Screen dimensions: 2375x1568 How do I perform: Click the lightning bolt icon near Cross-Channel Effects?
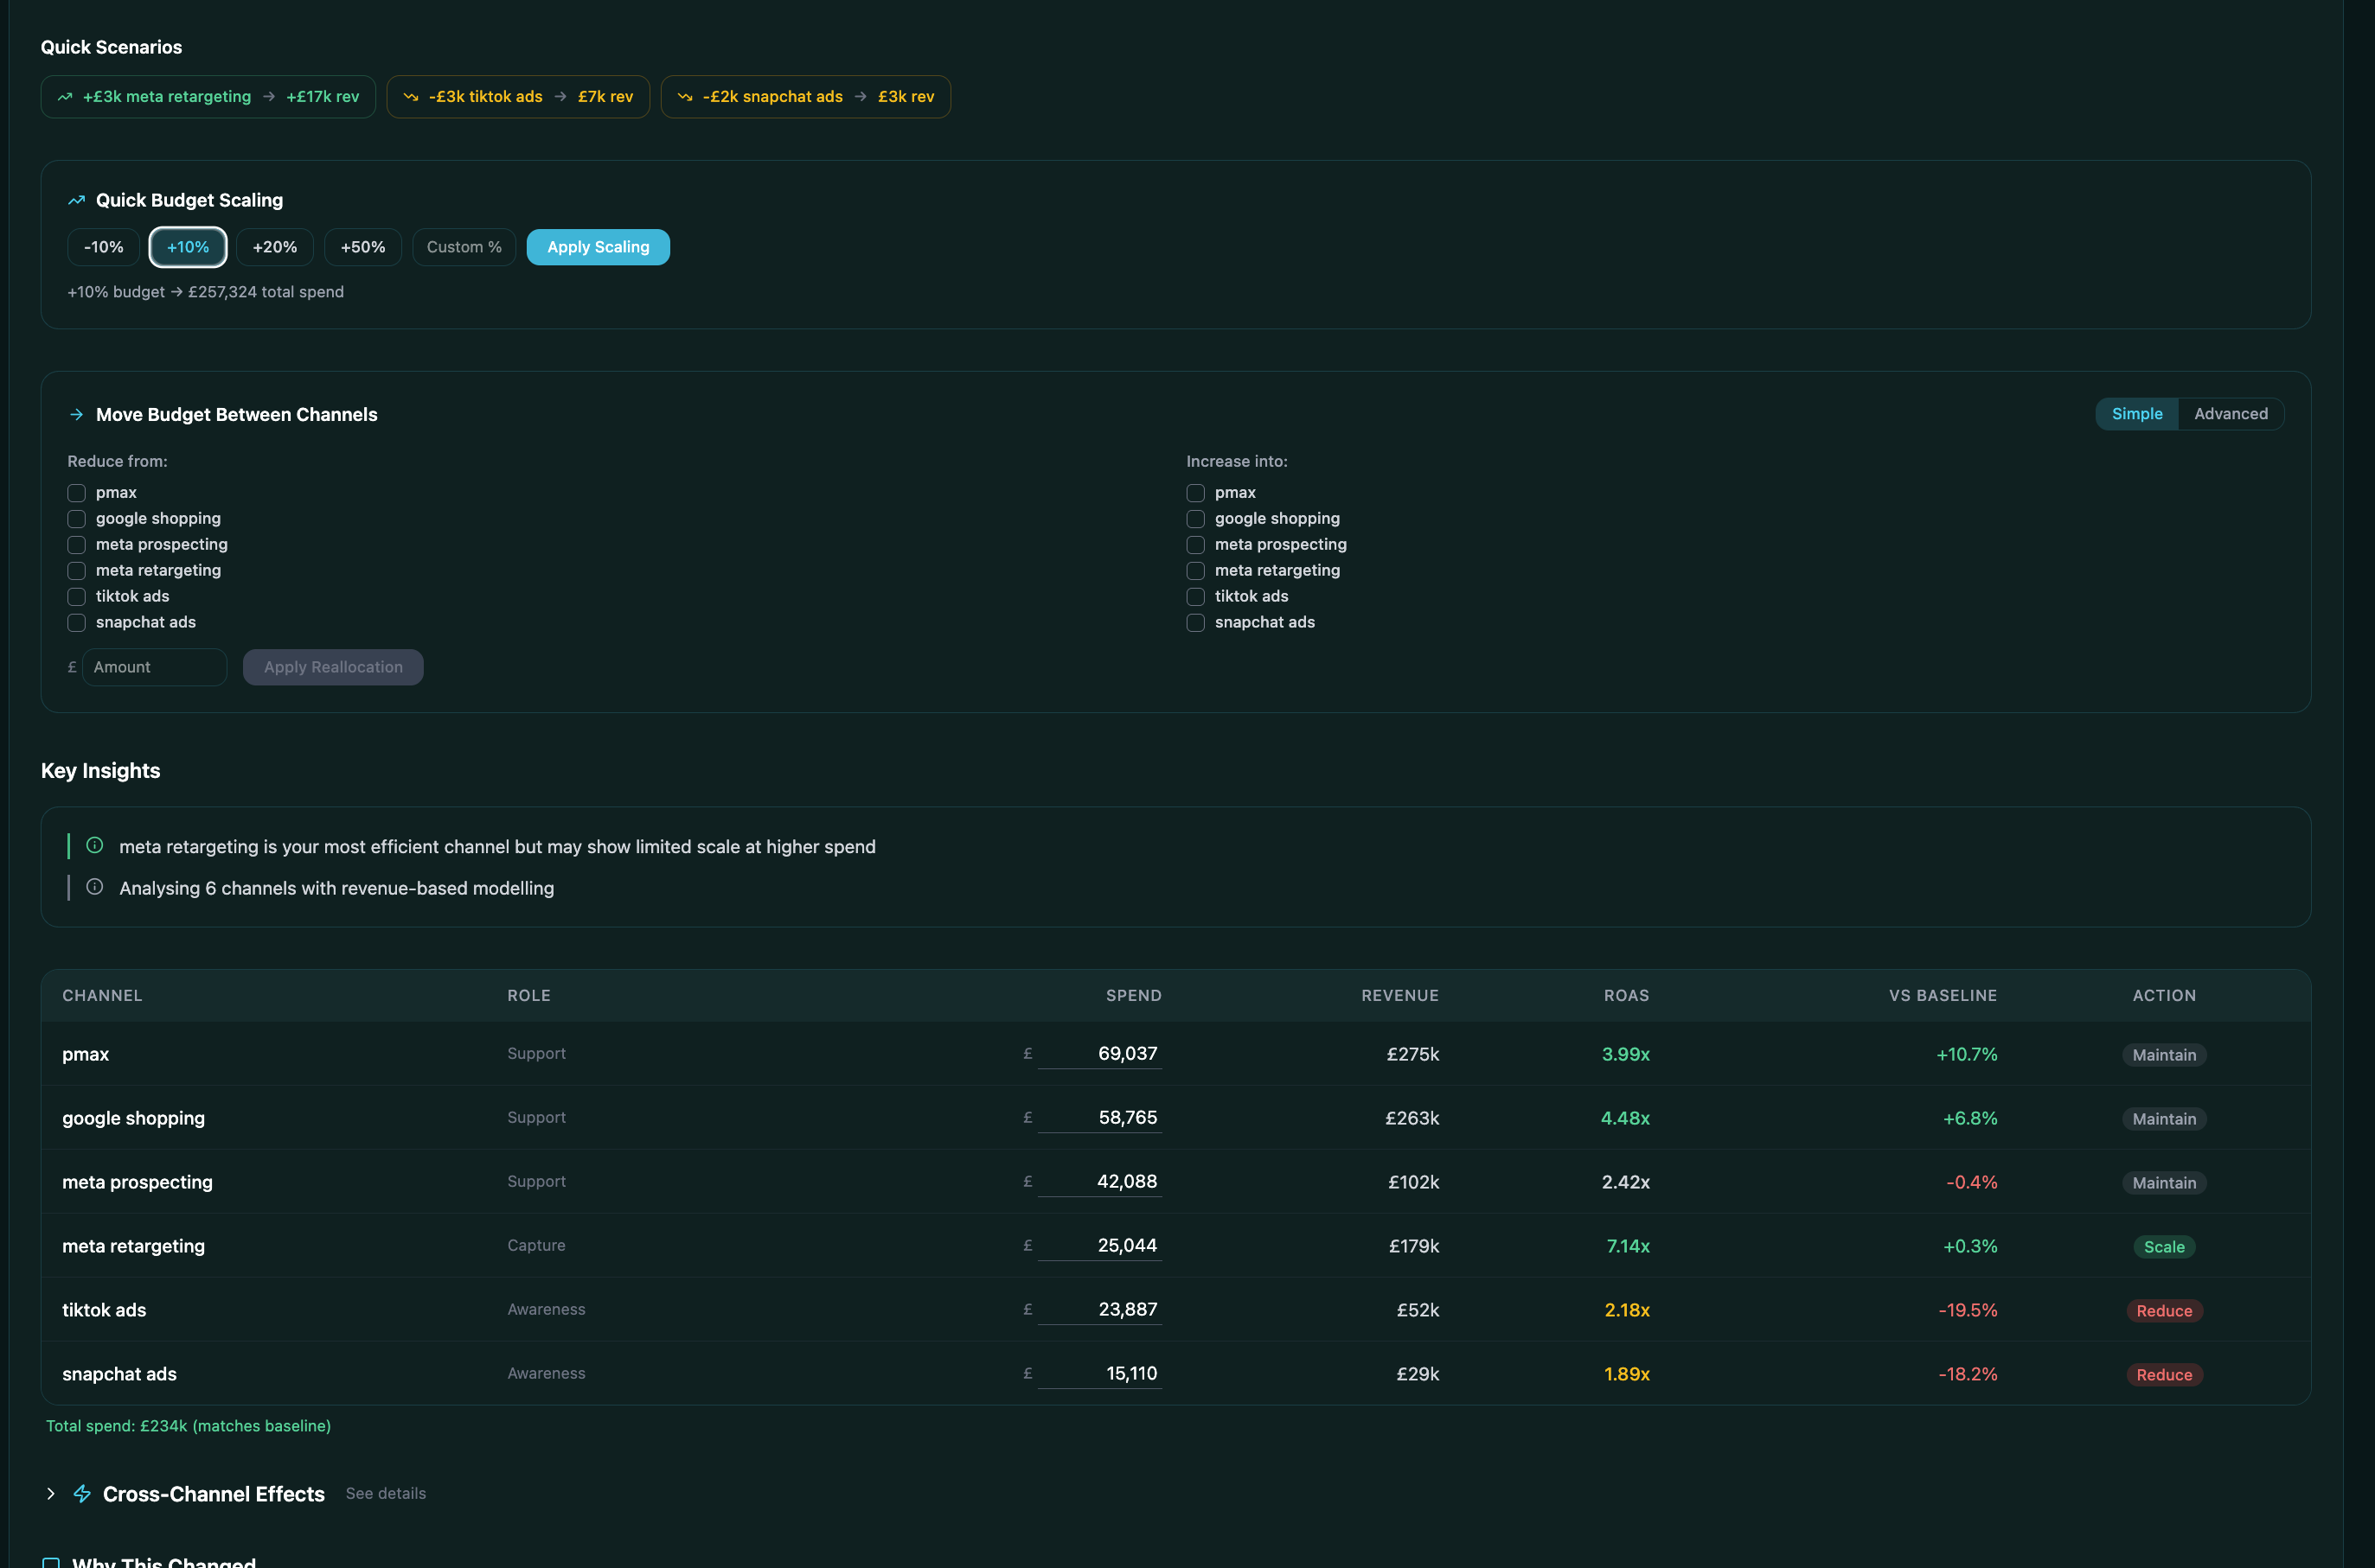tap(82, 1493)
